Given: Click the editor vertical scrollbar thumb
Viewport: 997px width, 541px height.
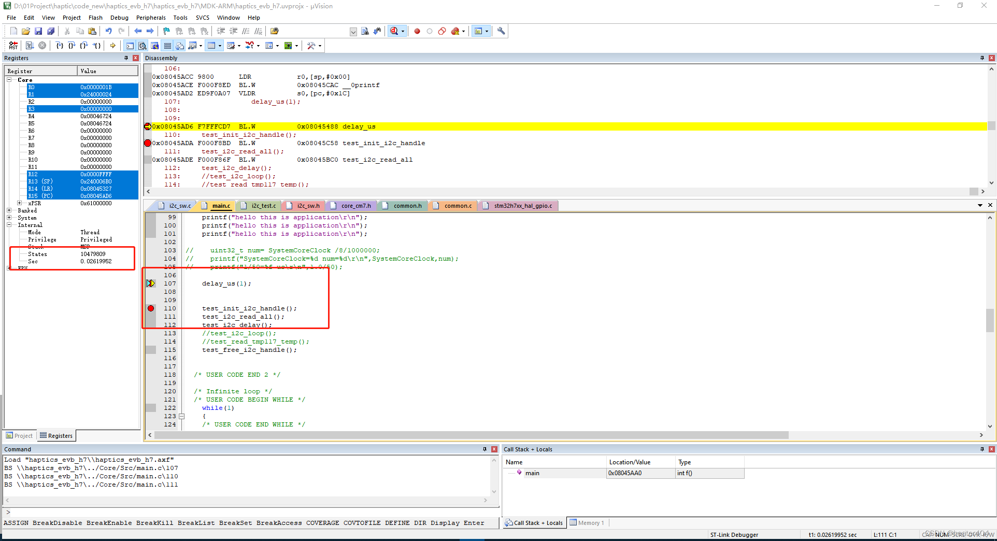Looking at the screenshot, I should (x=990, y=320).
